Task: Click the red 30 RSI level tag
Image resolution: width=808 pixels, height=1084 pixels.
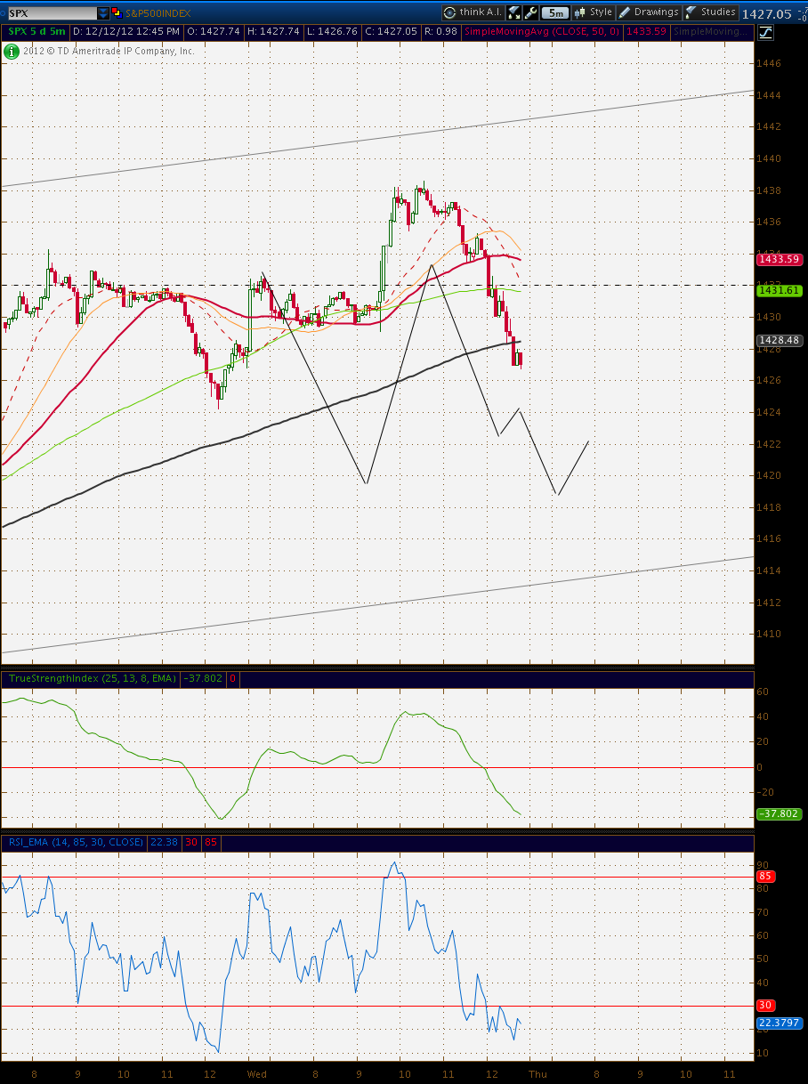Action: pos(766,1006)
